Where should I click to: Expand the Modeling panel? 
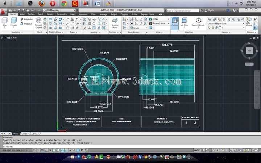(17, 32)
